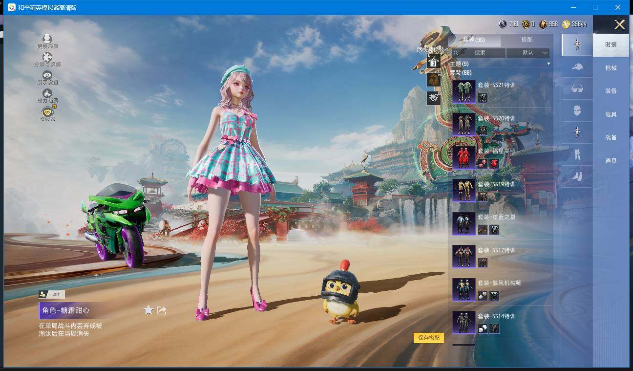Select the 载具 vehicles category
The width and height of the screenshot is (633, 371).
(x=611, y=114)
